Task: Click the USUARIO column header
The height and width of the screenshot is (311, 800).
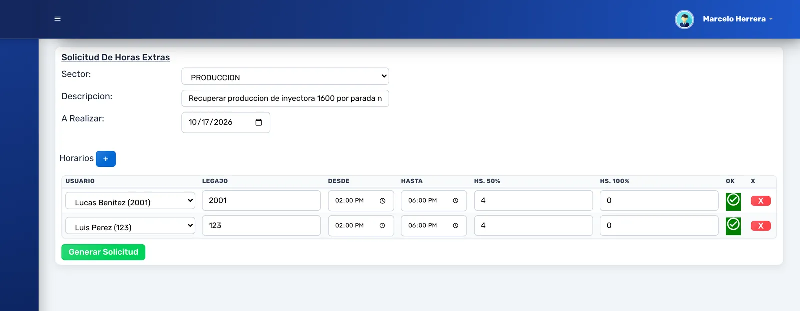Action: point(80,181)
